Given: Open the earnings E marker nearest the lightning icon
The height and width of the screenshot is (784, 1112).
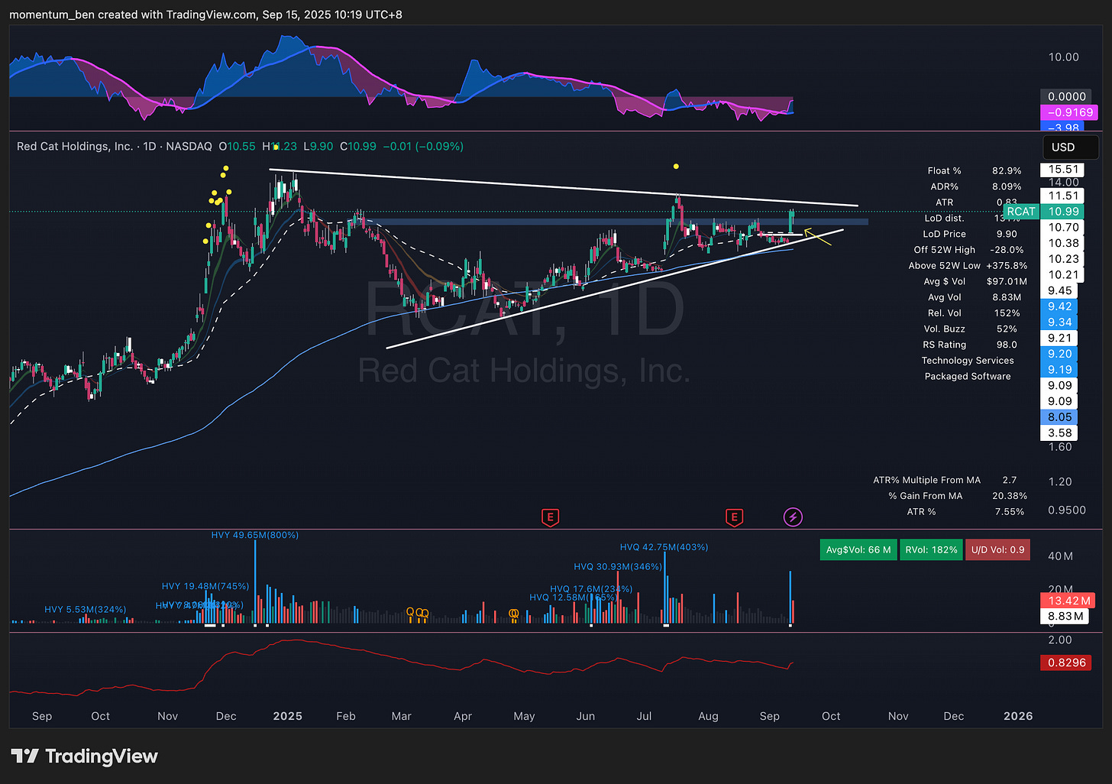Looking at the screenshot, I should 734,517.
